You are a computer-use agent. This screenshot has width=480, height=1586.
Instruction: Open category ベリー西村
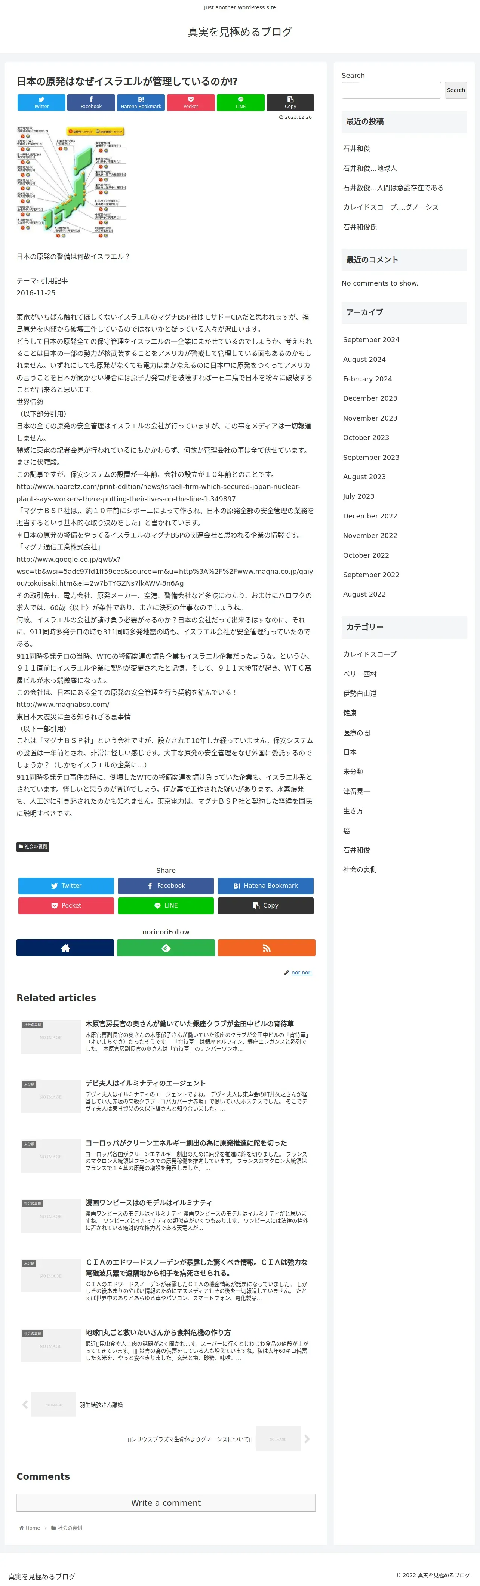point(360,674)
